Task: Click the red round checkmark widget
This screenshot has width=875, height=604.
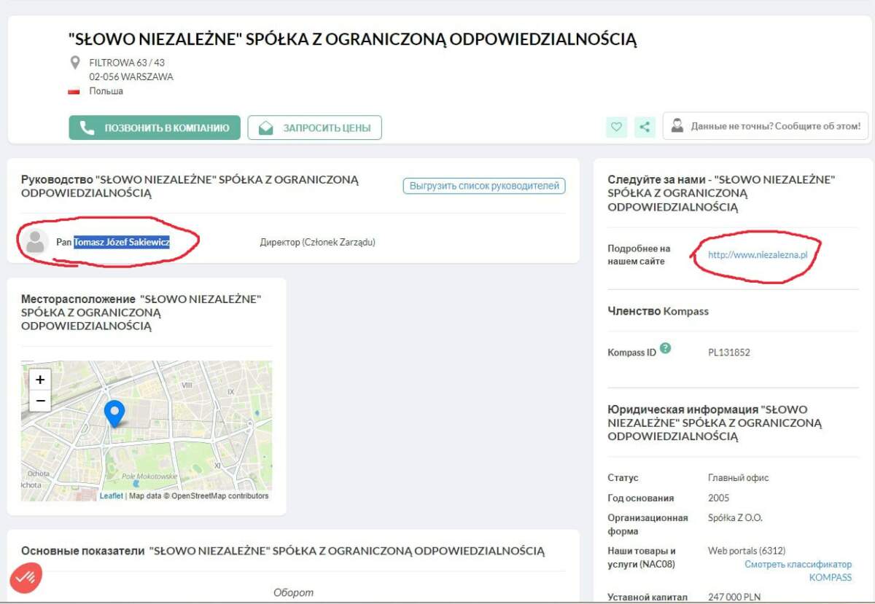Action: point(26,578)
